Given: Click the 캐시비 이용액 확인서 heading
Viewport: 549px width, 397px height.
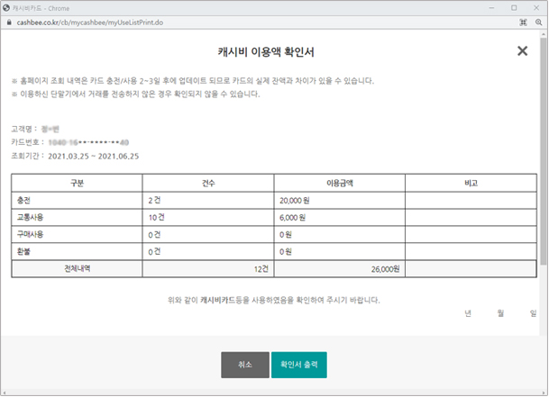Looking at the screenshot, I should (x=266, y=52).
